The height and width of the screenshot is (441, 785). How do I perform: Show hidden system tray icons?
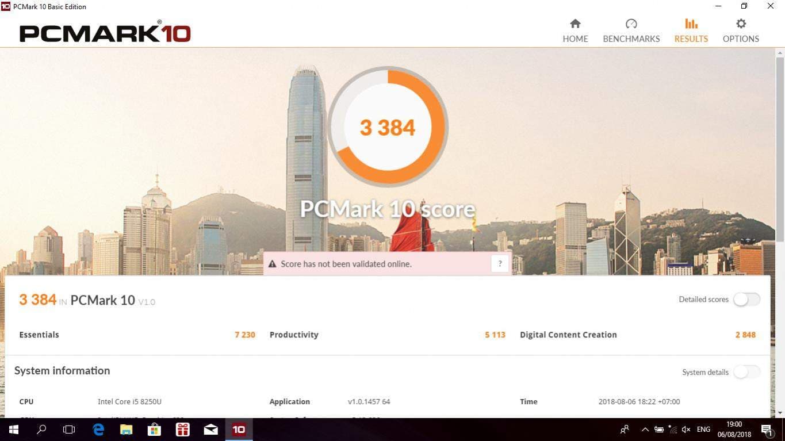point(645,430)
